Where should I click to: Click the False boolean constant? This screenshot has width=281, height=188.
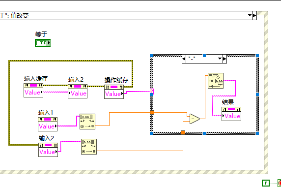266,183
